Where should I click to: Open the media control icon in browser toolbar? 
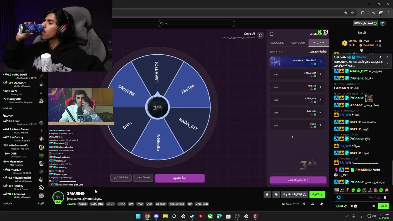point(374,13)
